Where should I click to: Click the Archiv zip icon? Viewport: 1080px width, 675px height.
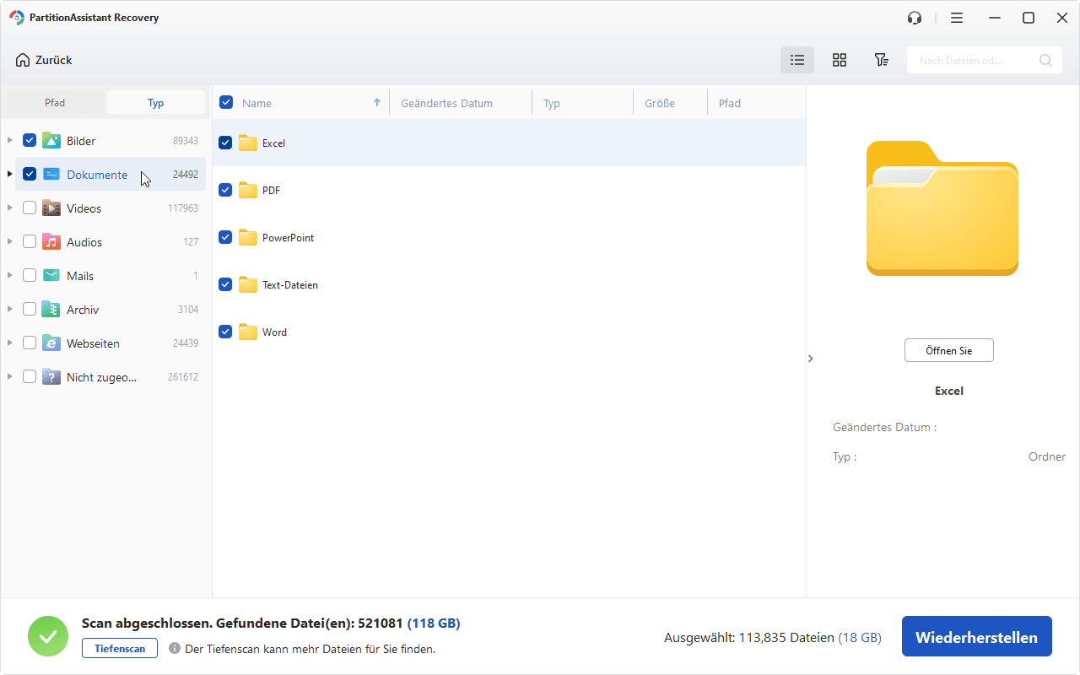[51, 310]
